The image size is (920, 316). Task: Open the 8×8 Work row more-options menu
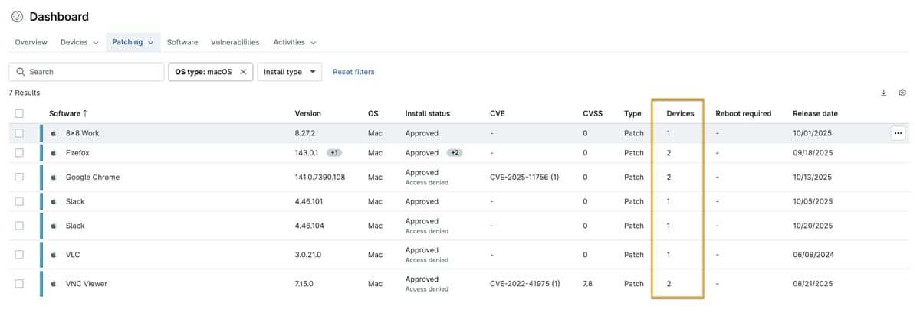coord(898,133)
